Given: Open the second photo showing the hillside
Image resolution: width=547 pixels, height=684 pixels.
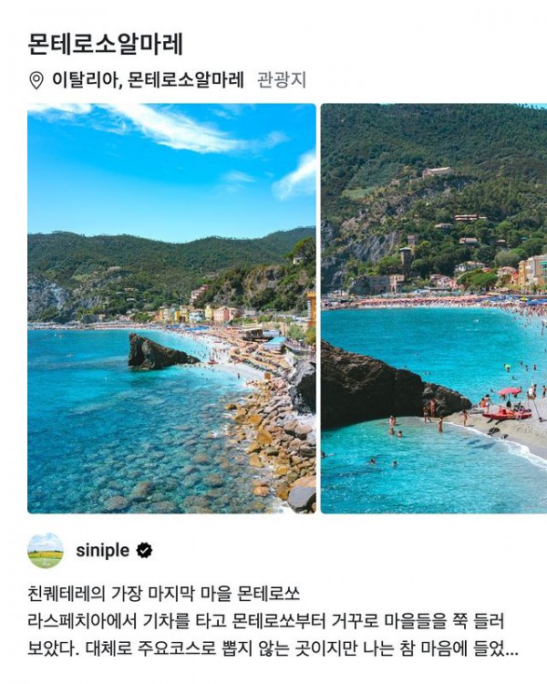Looking at the screenshot, I should 434,308.
